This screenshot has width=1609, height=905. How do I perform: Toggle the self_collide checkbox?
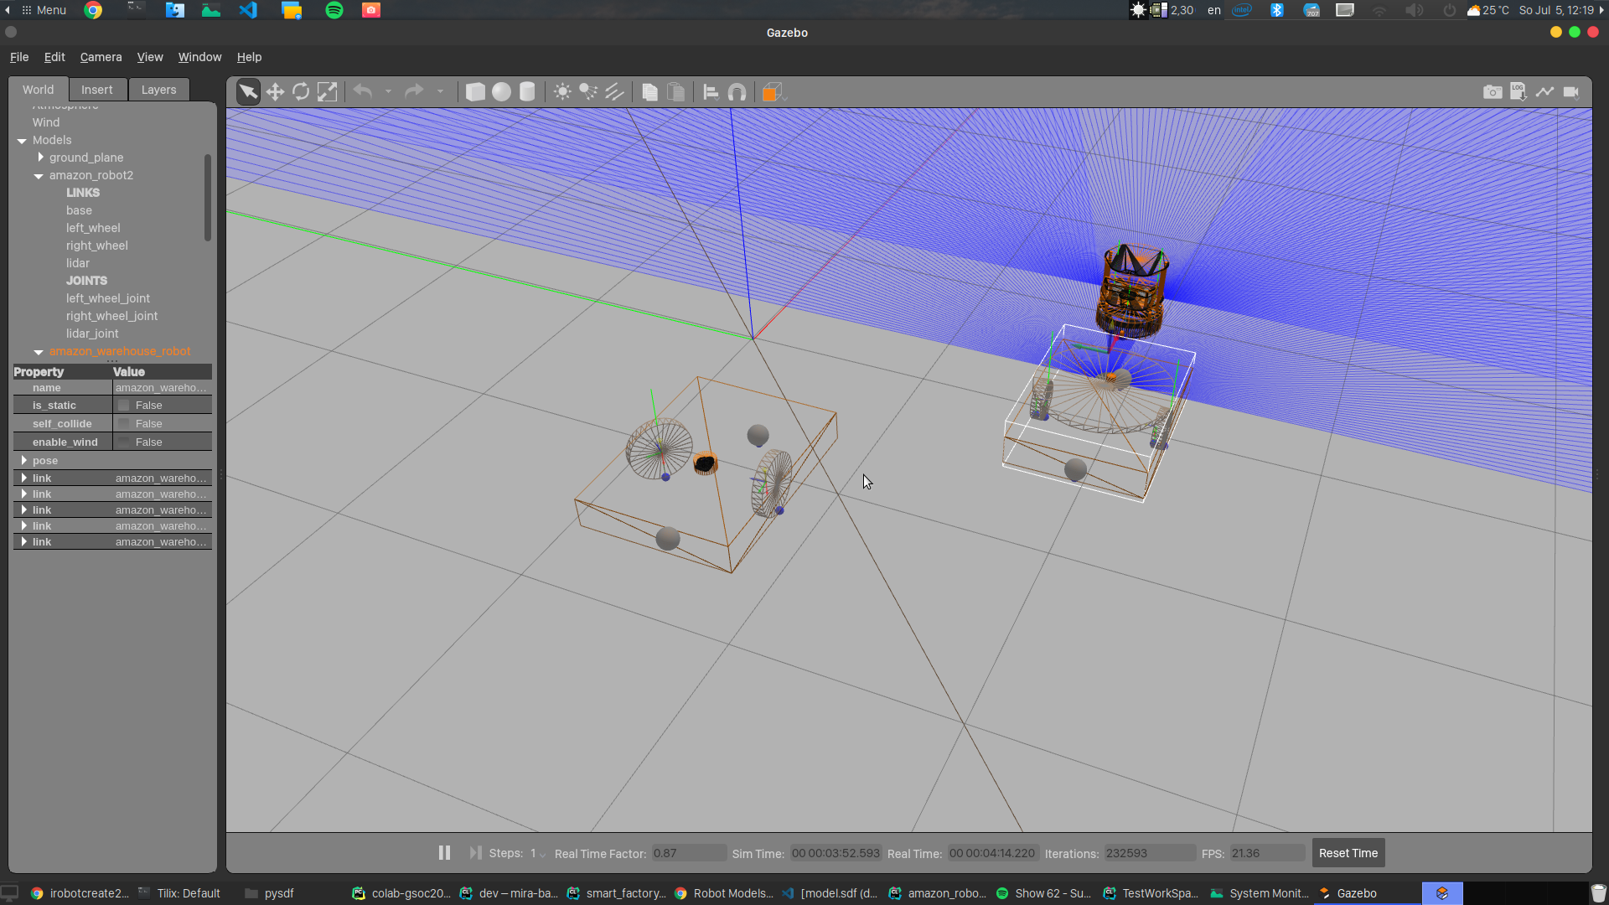point(124,424)
